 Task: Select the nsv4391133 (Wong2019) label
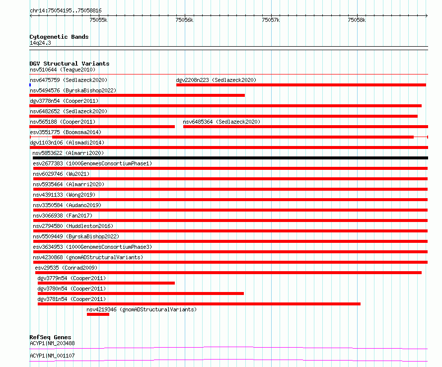(64, 195)
